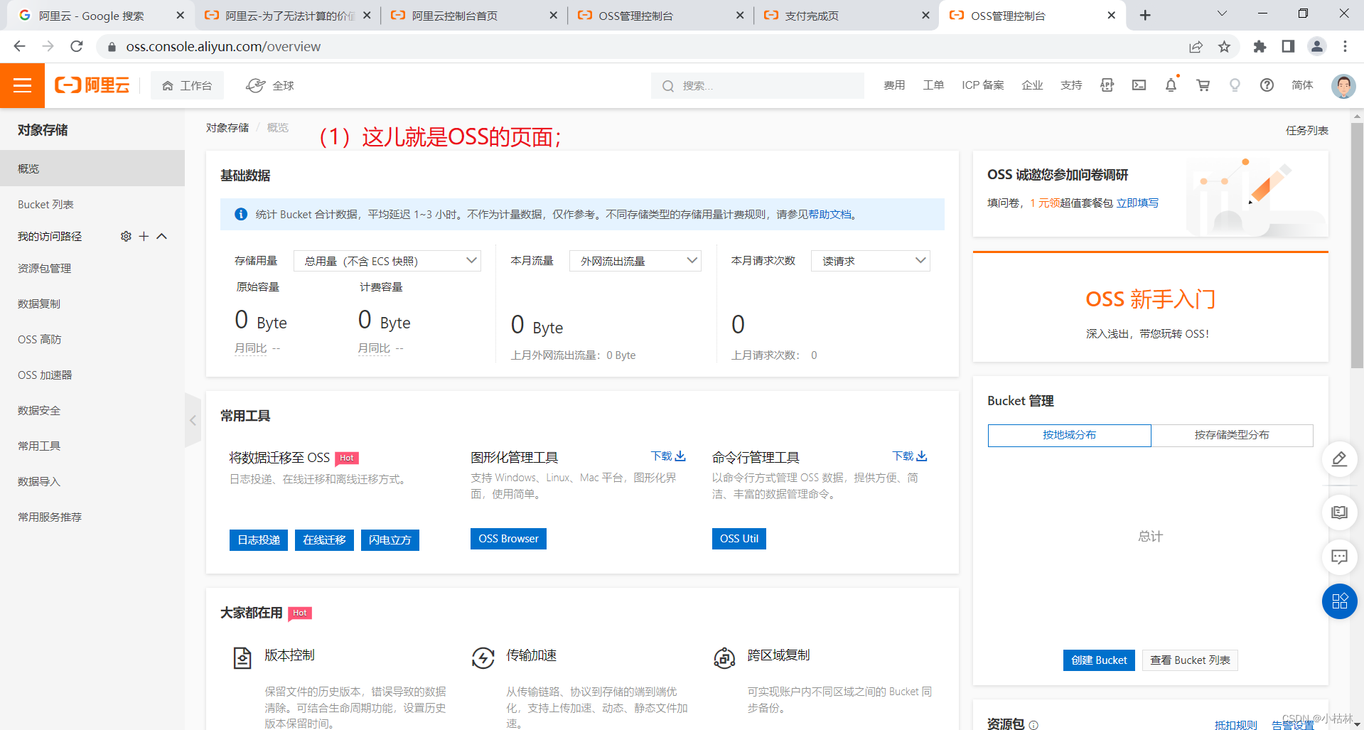Click the lightbulb tips icon
Screen dimensions: 1364x730
(x=1235, y=85)
